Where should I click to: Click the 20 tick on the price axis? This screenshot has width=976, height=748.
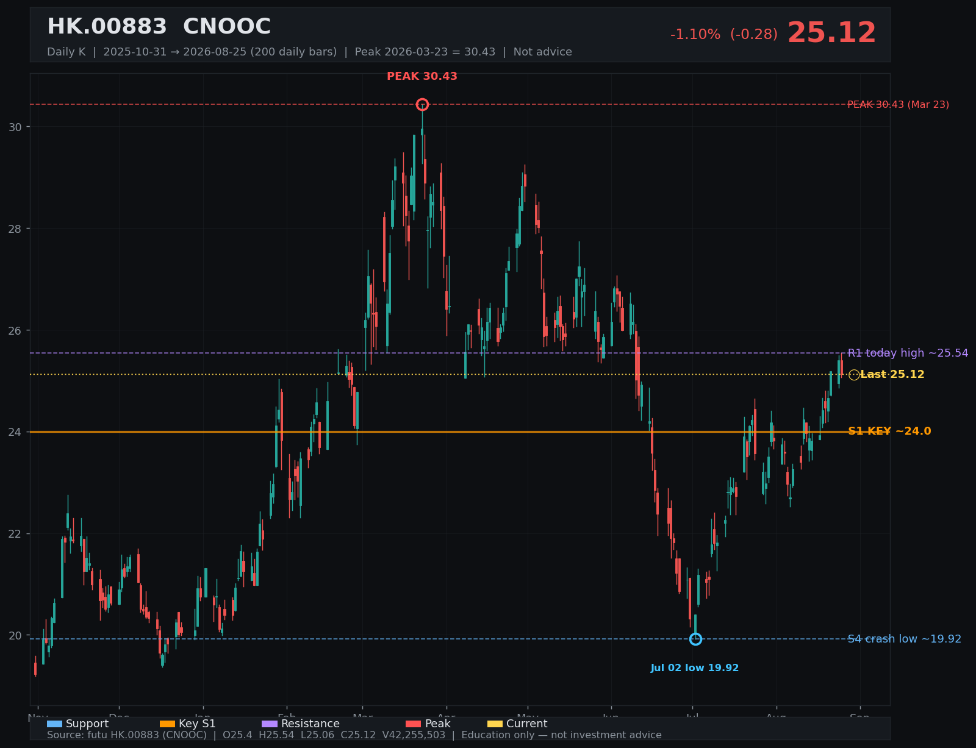(x=15, y=635)
